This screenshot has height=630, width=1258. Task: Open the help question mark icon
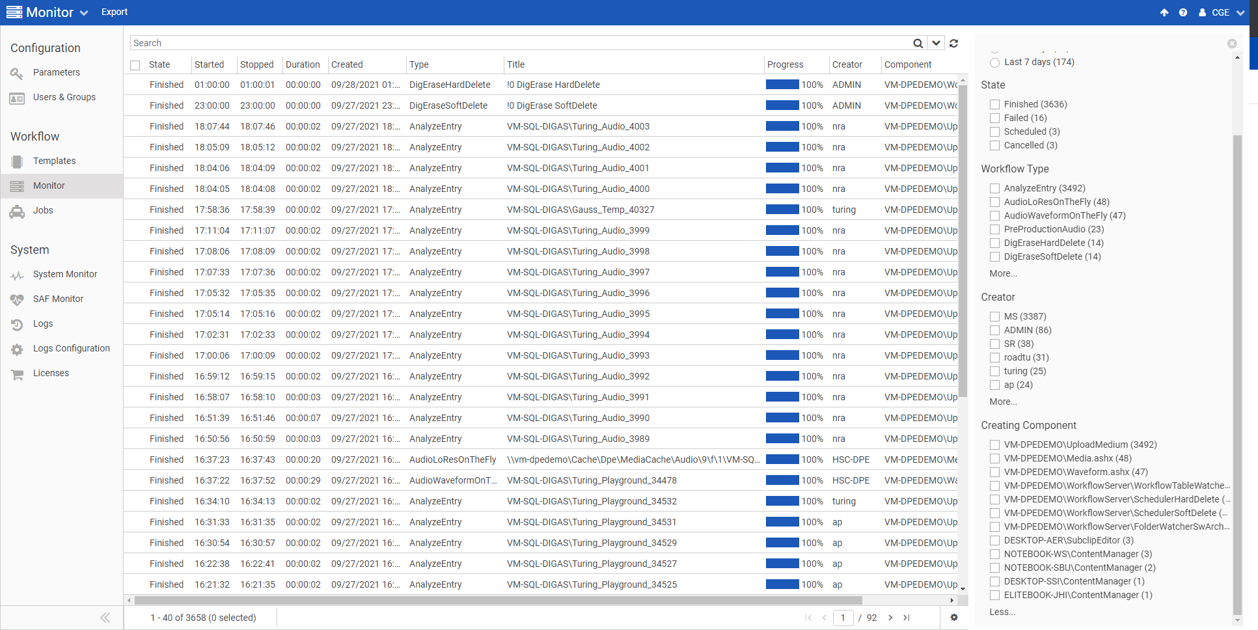click(1183, 12)
